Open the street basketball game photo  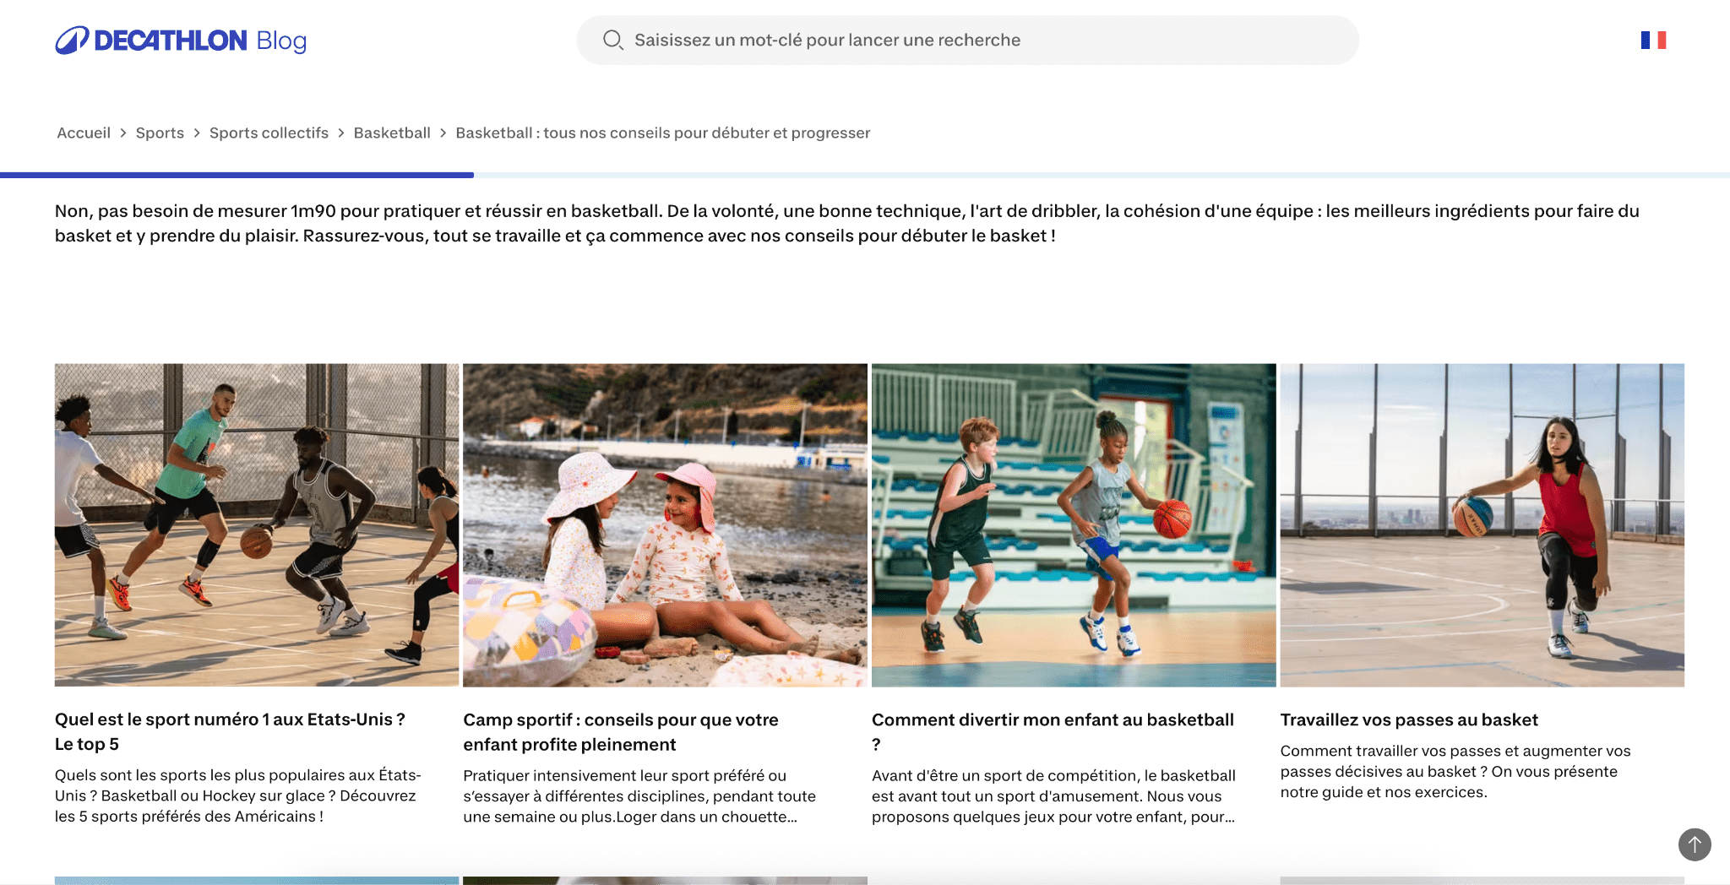click(257, 525)
